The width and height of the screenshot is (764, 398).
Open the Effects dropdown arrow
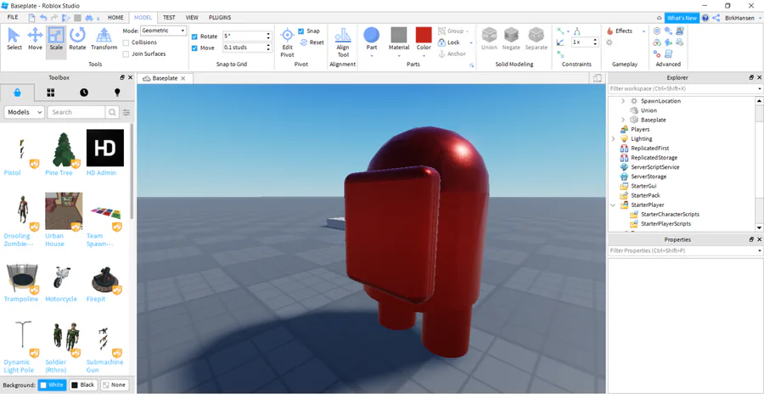click(x=643, y=31)
